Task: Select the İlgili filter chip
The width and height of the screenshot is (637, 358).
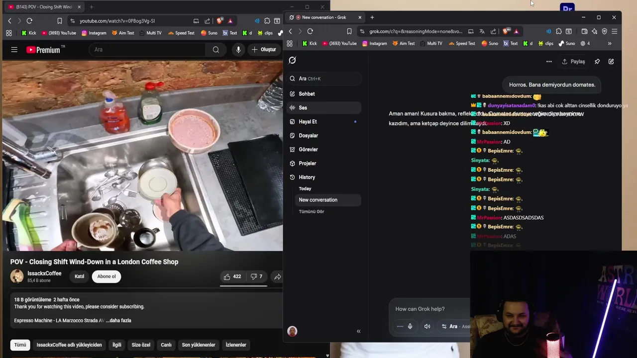Action: click(x=116, y=345)
